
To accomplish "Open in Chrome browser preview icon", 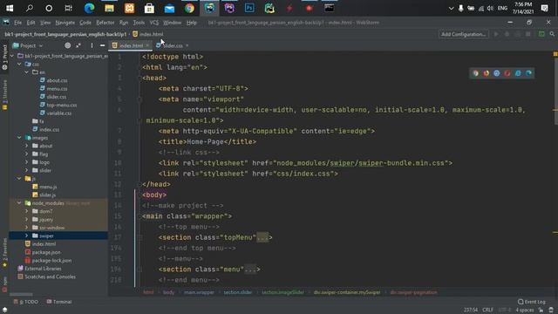I will (x=475, y=73).
